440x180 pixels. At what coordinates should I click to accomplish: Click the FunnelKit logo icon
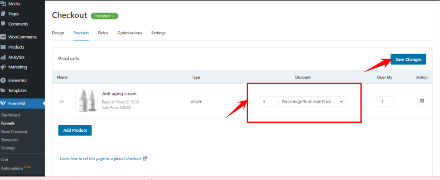pos(3,103)
